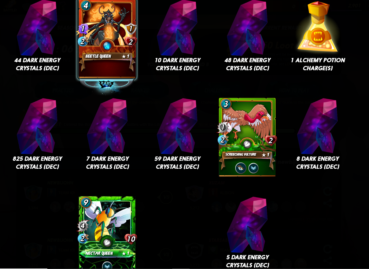Viewport: 369px width, 269px height.
Task: Open the Nectar Queen card
Action: pos(107,232)
